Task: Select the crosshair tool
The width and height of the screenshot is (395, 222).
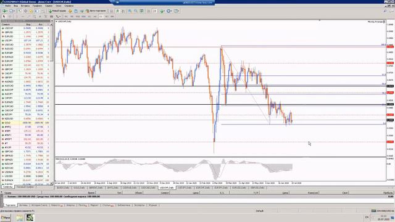Action: click(x=10, y=17)
